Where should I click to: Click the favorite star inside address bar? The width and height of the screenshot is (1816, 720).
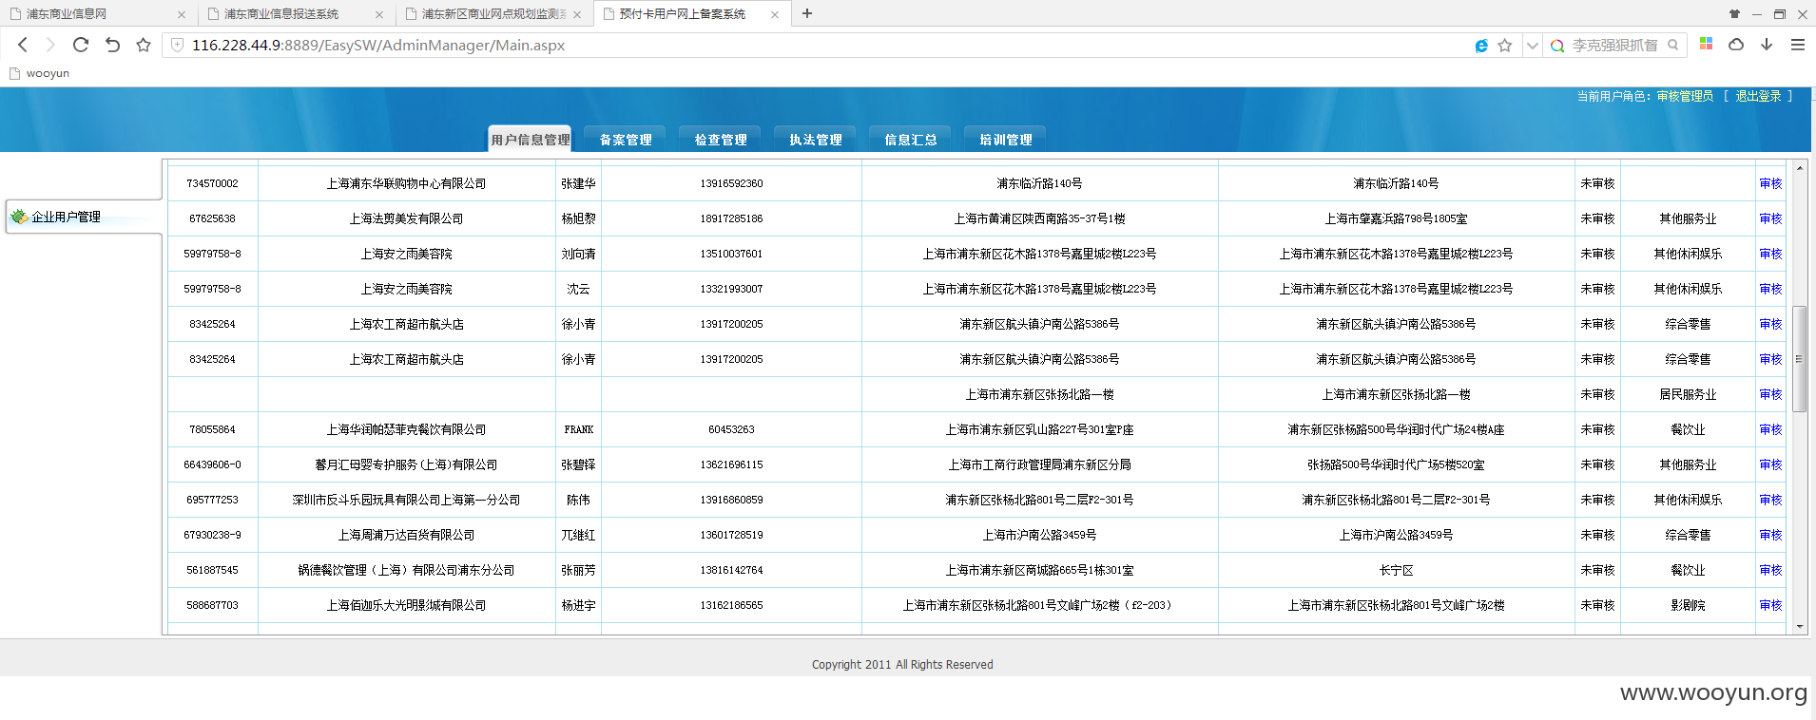[1504, 46]
